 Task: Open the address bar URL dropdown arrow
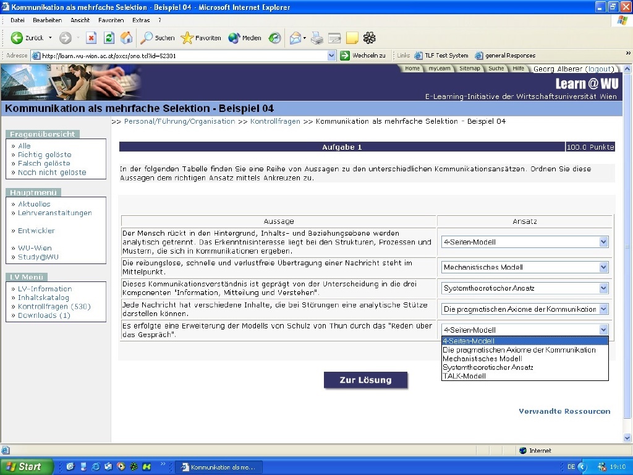click(x=332, y=56)
